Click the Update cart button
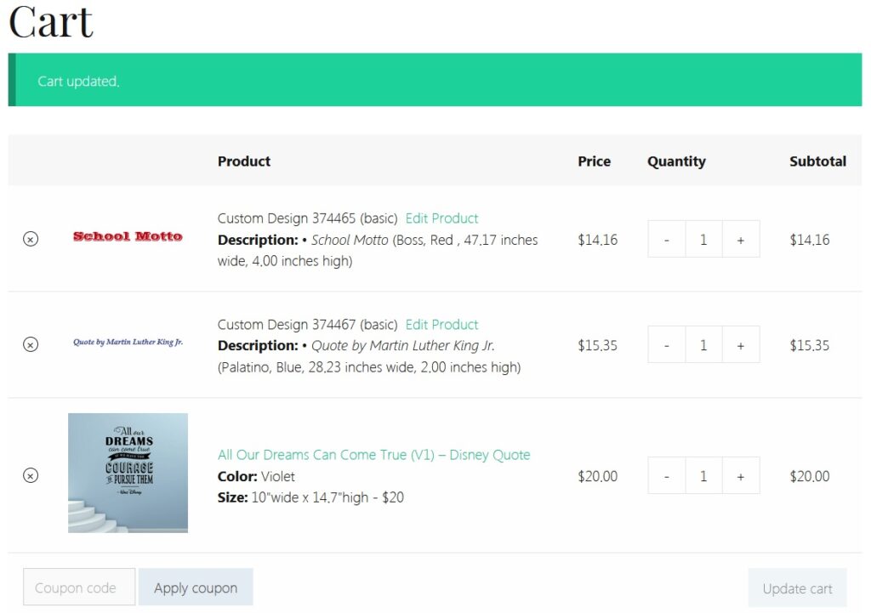Viewport: 871px width, 613px height. click(x=796, y=587)
